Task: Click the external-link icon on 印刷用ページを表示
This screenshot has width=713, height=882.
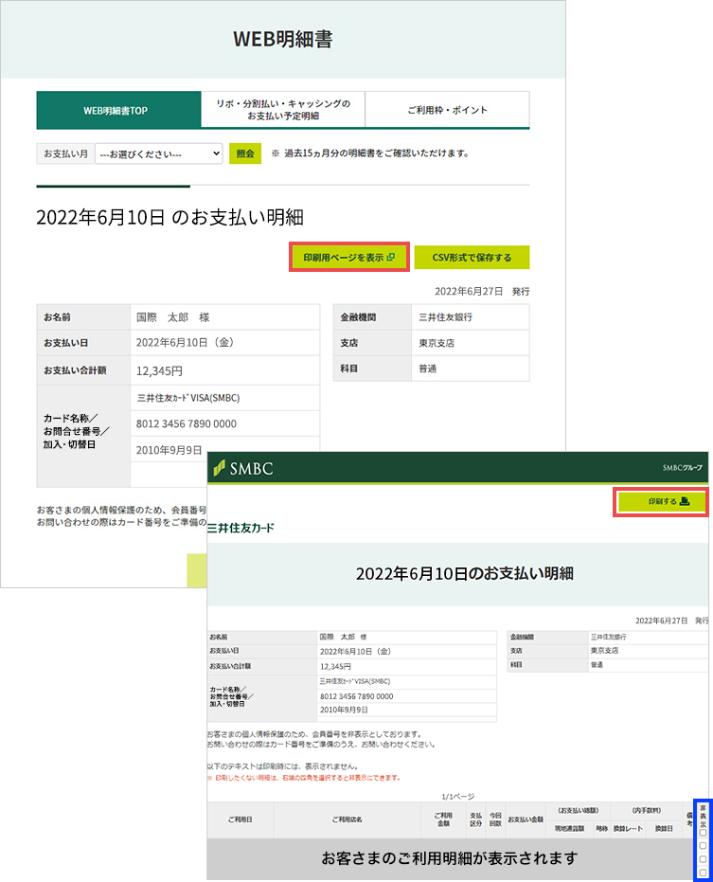Action: (x=391, y=257)
